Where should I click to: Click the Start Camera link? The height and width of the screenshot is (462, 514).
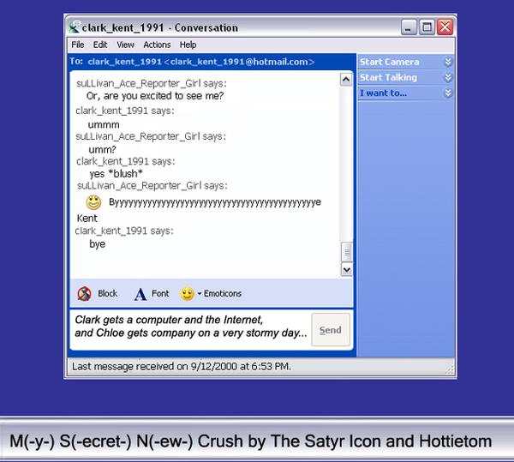tap(389, 62)
